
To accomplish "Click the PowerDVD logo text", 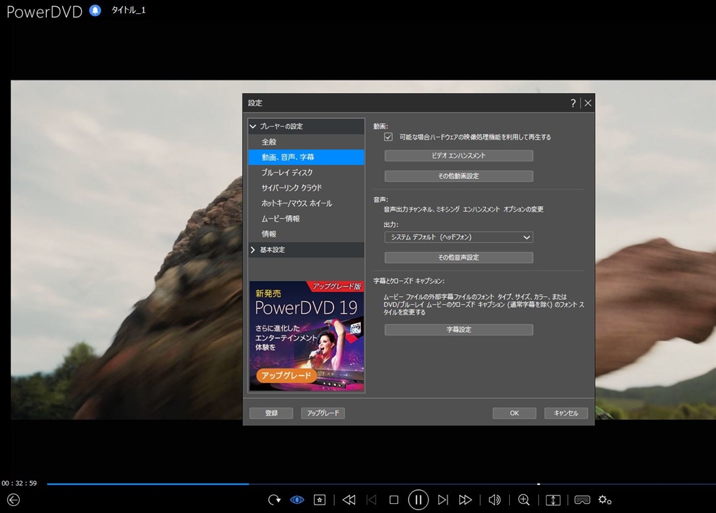I will tap(44, 11).
